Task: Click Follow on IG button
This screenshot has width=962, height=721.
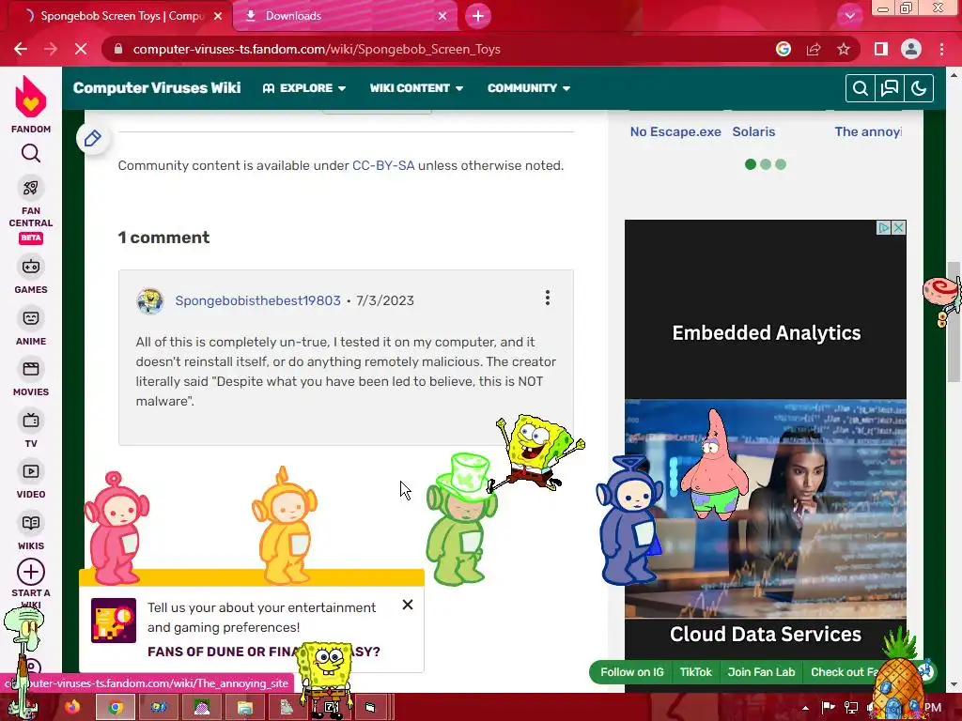Action: 632,672
